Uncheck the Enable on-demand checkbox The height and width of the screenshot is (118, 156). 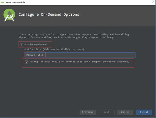coord(21,45)
